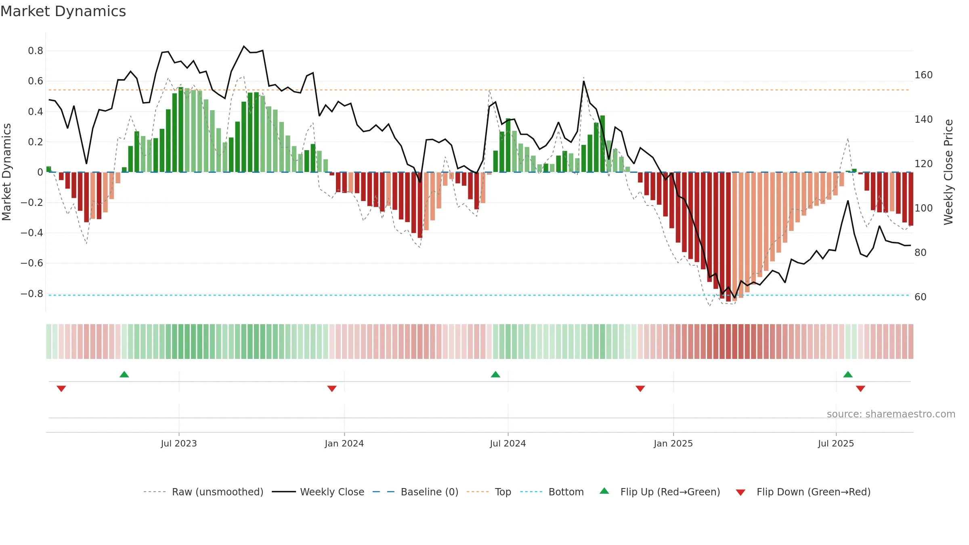The image size is (969, 545).
Task: Click the 140 right axis tick label
Action: pyautogui.click(x=924, y=119)
